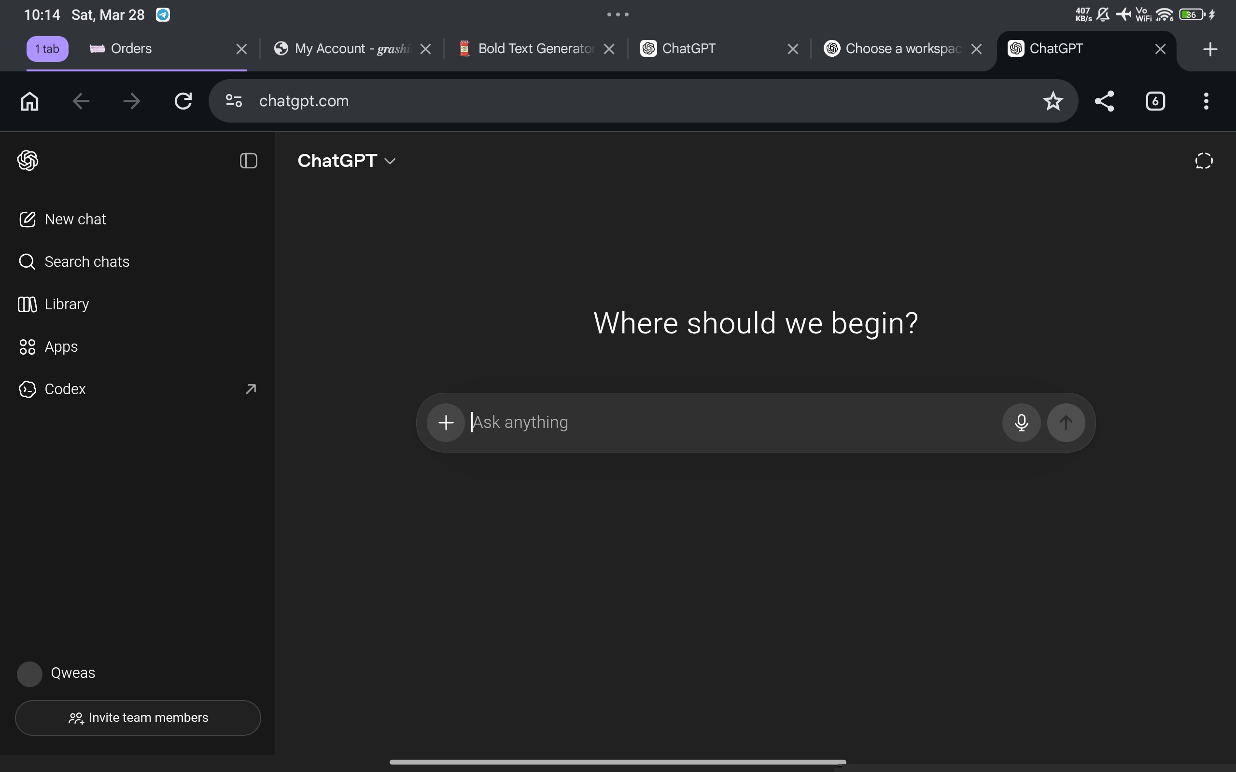Expand the ChatGPT model selector dropdown
1236x772 pixels.
click(x=347, y=161)
